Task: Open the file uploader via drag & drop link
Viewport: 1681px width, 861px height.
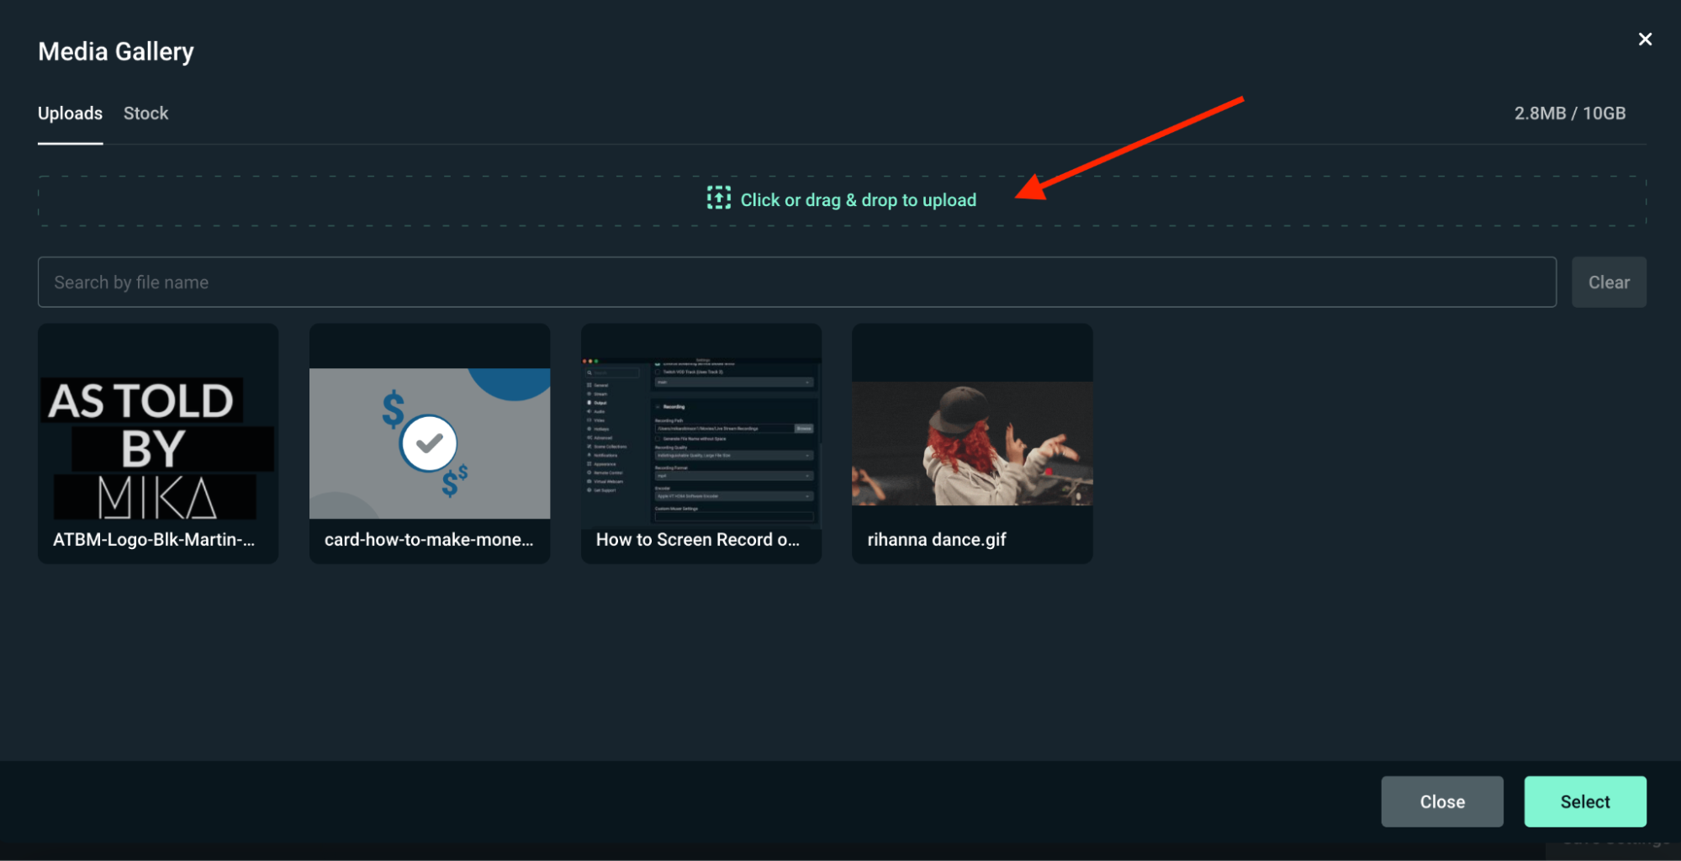Action: point(859,200)
